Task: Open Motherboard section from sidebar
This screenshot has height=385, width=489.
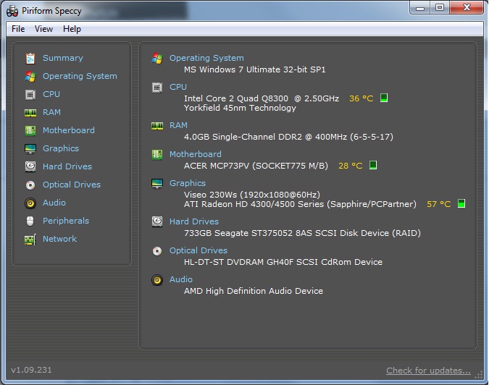Action: [x=69, y=130]
